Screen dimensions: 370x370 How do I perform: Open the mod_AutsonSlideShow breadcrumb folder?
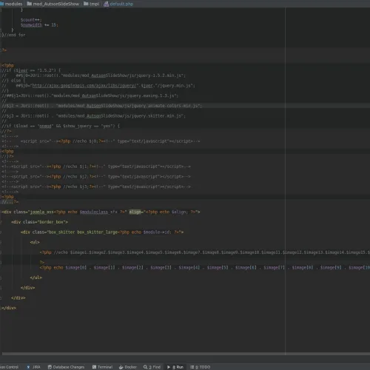53,4
